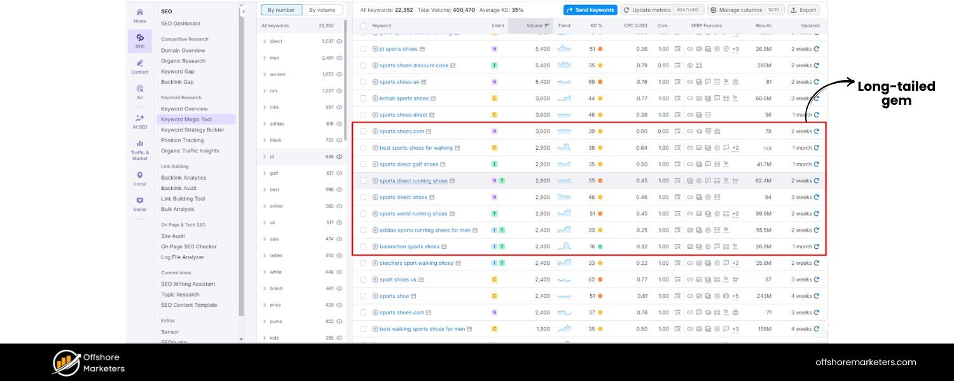954x381 pixels.
Task: Expand the golf keyword group
Action: [x=265, y=173]
